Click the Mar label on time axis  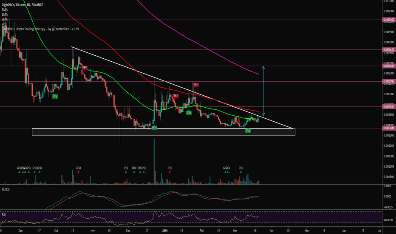[x=235, y=231]
